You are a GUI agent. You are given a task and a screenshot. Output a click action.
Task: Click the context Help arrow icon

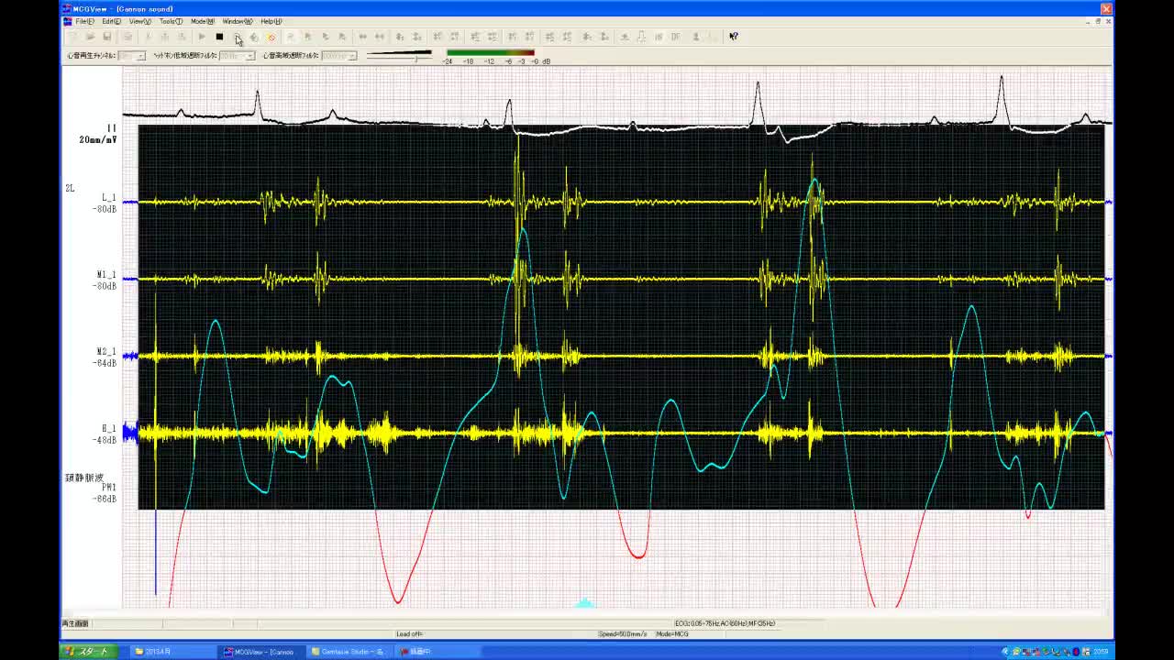click(734, 37)
